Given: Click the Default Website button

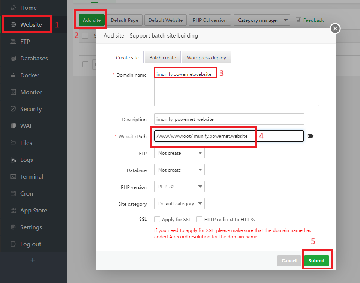Looking at the screenshot, I should coord(165,20).
